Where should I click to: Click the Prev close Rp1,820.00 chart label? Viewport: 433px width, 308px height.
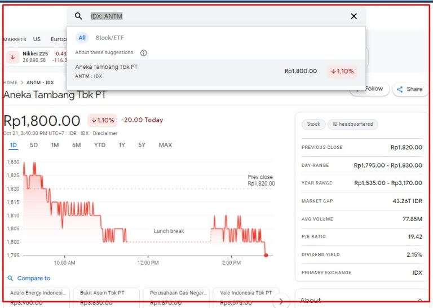(x=261, y=180)
